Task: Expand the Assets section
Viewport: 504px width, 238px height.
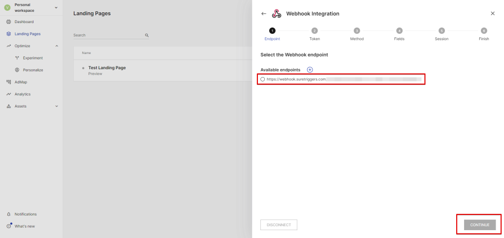Action: tap(57, 106)
